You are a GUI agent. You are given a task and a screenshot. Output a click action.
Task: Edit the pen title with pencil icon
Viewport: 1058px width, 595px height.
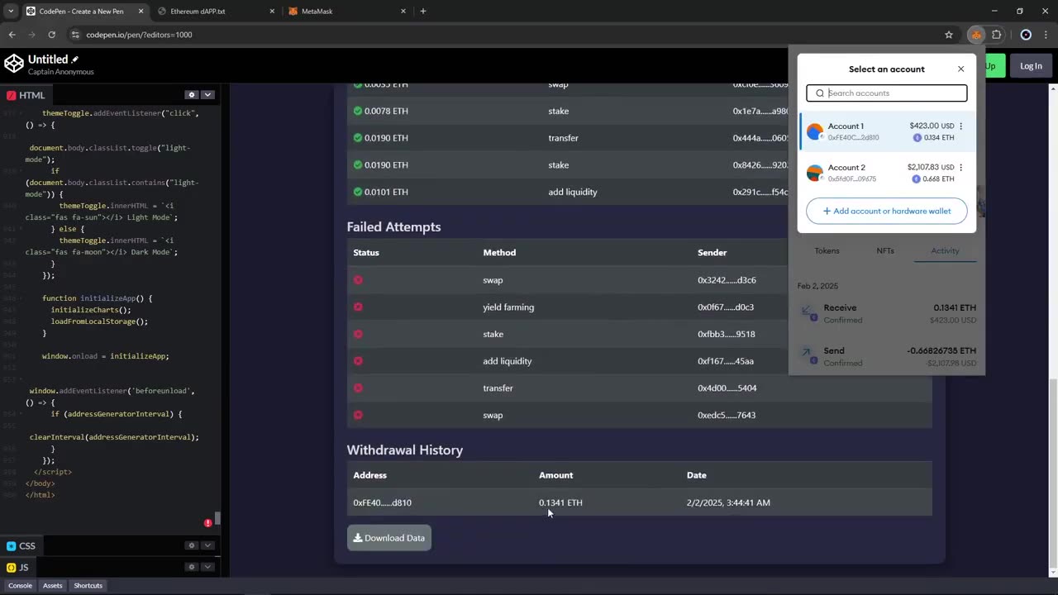[75, 59]
